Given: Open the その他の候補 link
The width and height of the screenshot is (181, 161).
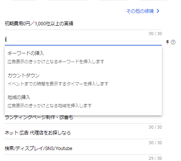Looking at the screenshot, I should tap(140, 11).
